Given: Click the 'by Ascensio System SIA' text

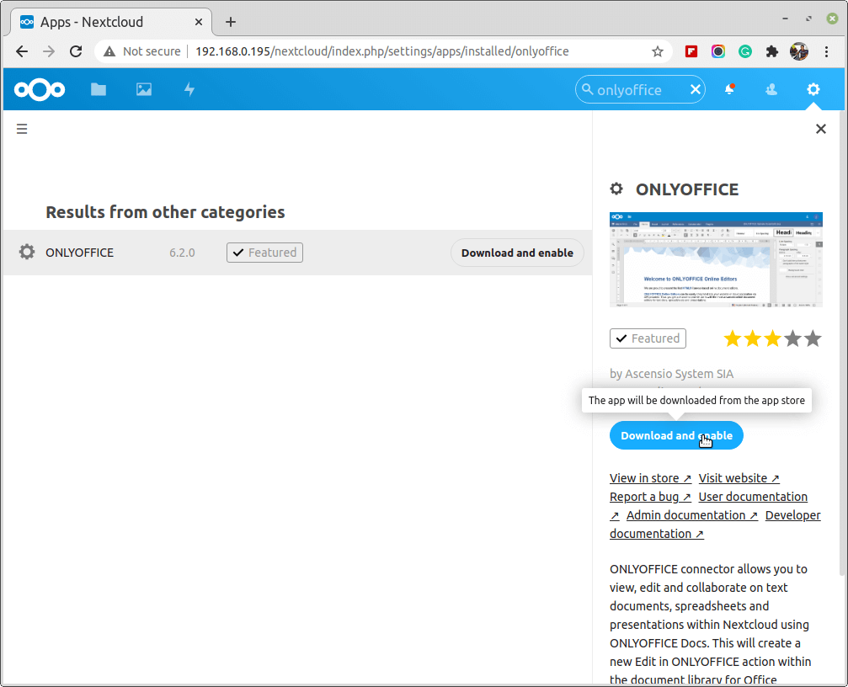Looking at the screenshot, I should 671,374.
